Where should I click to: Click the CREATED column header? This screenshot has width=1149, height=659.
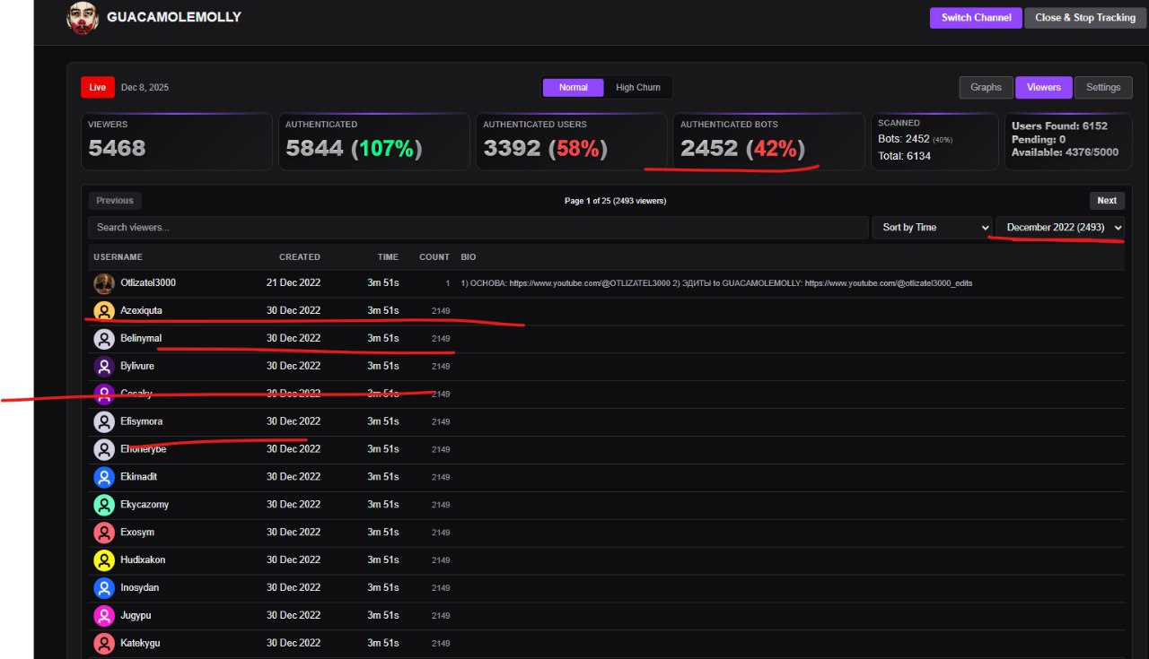pos(299,257)
